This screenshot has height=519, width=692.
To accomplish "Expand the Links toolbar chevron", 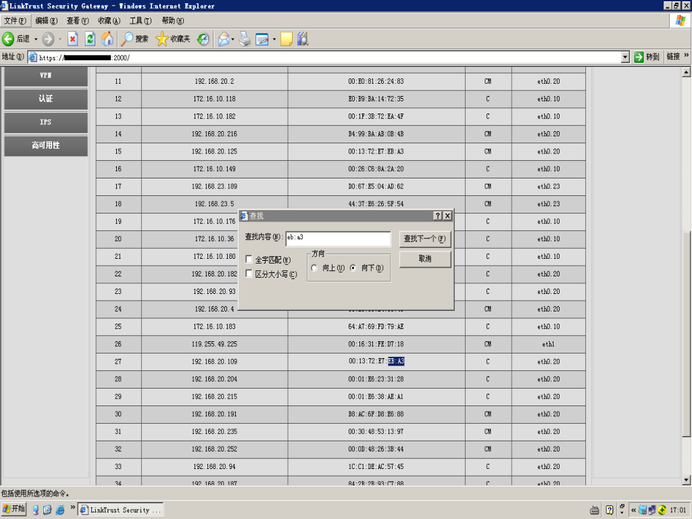I will coord(687,55).
